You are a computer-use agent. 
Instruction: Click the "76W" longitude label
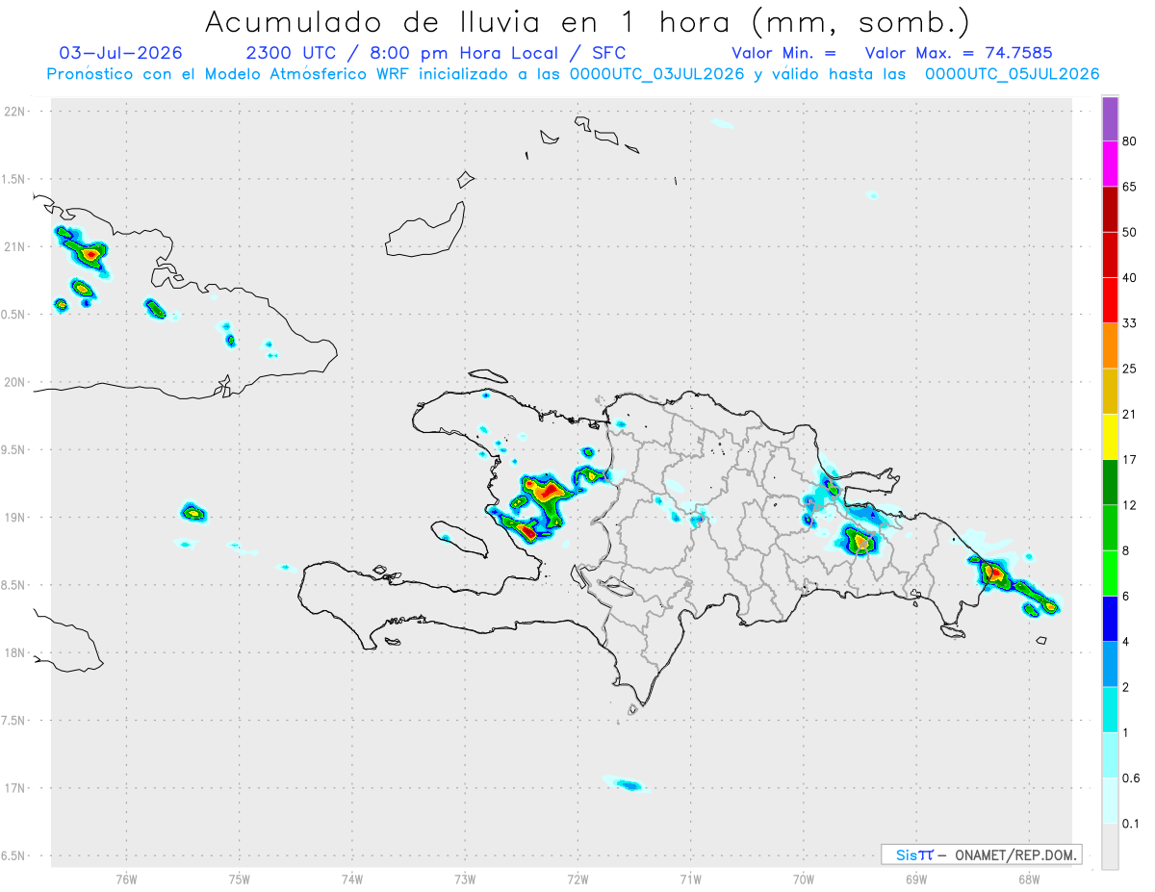pyautogui.click(x=126, y=879)
